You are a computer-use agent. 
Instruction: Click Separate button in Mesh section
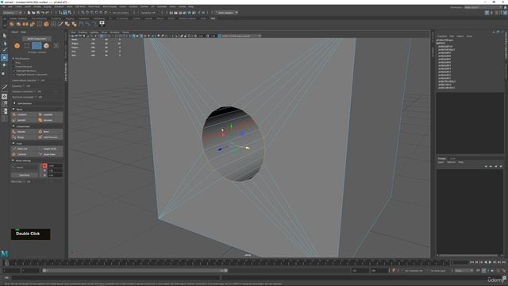(50, 114)
